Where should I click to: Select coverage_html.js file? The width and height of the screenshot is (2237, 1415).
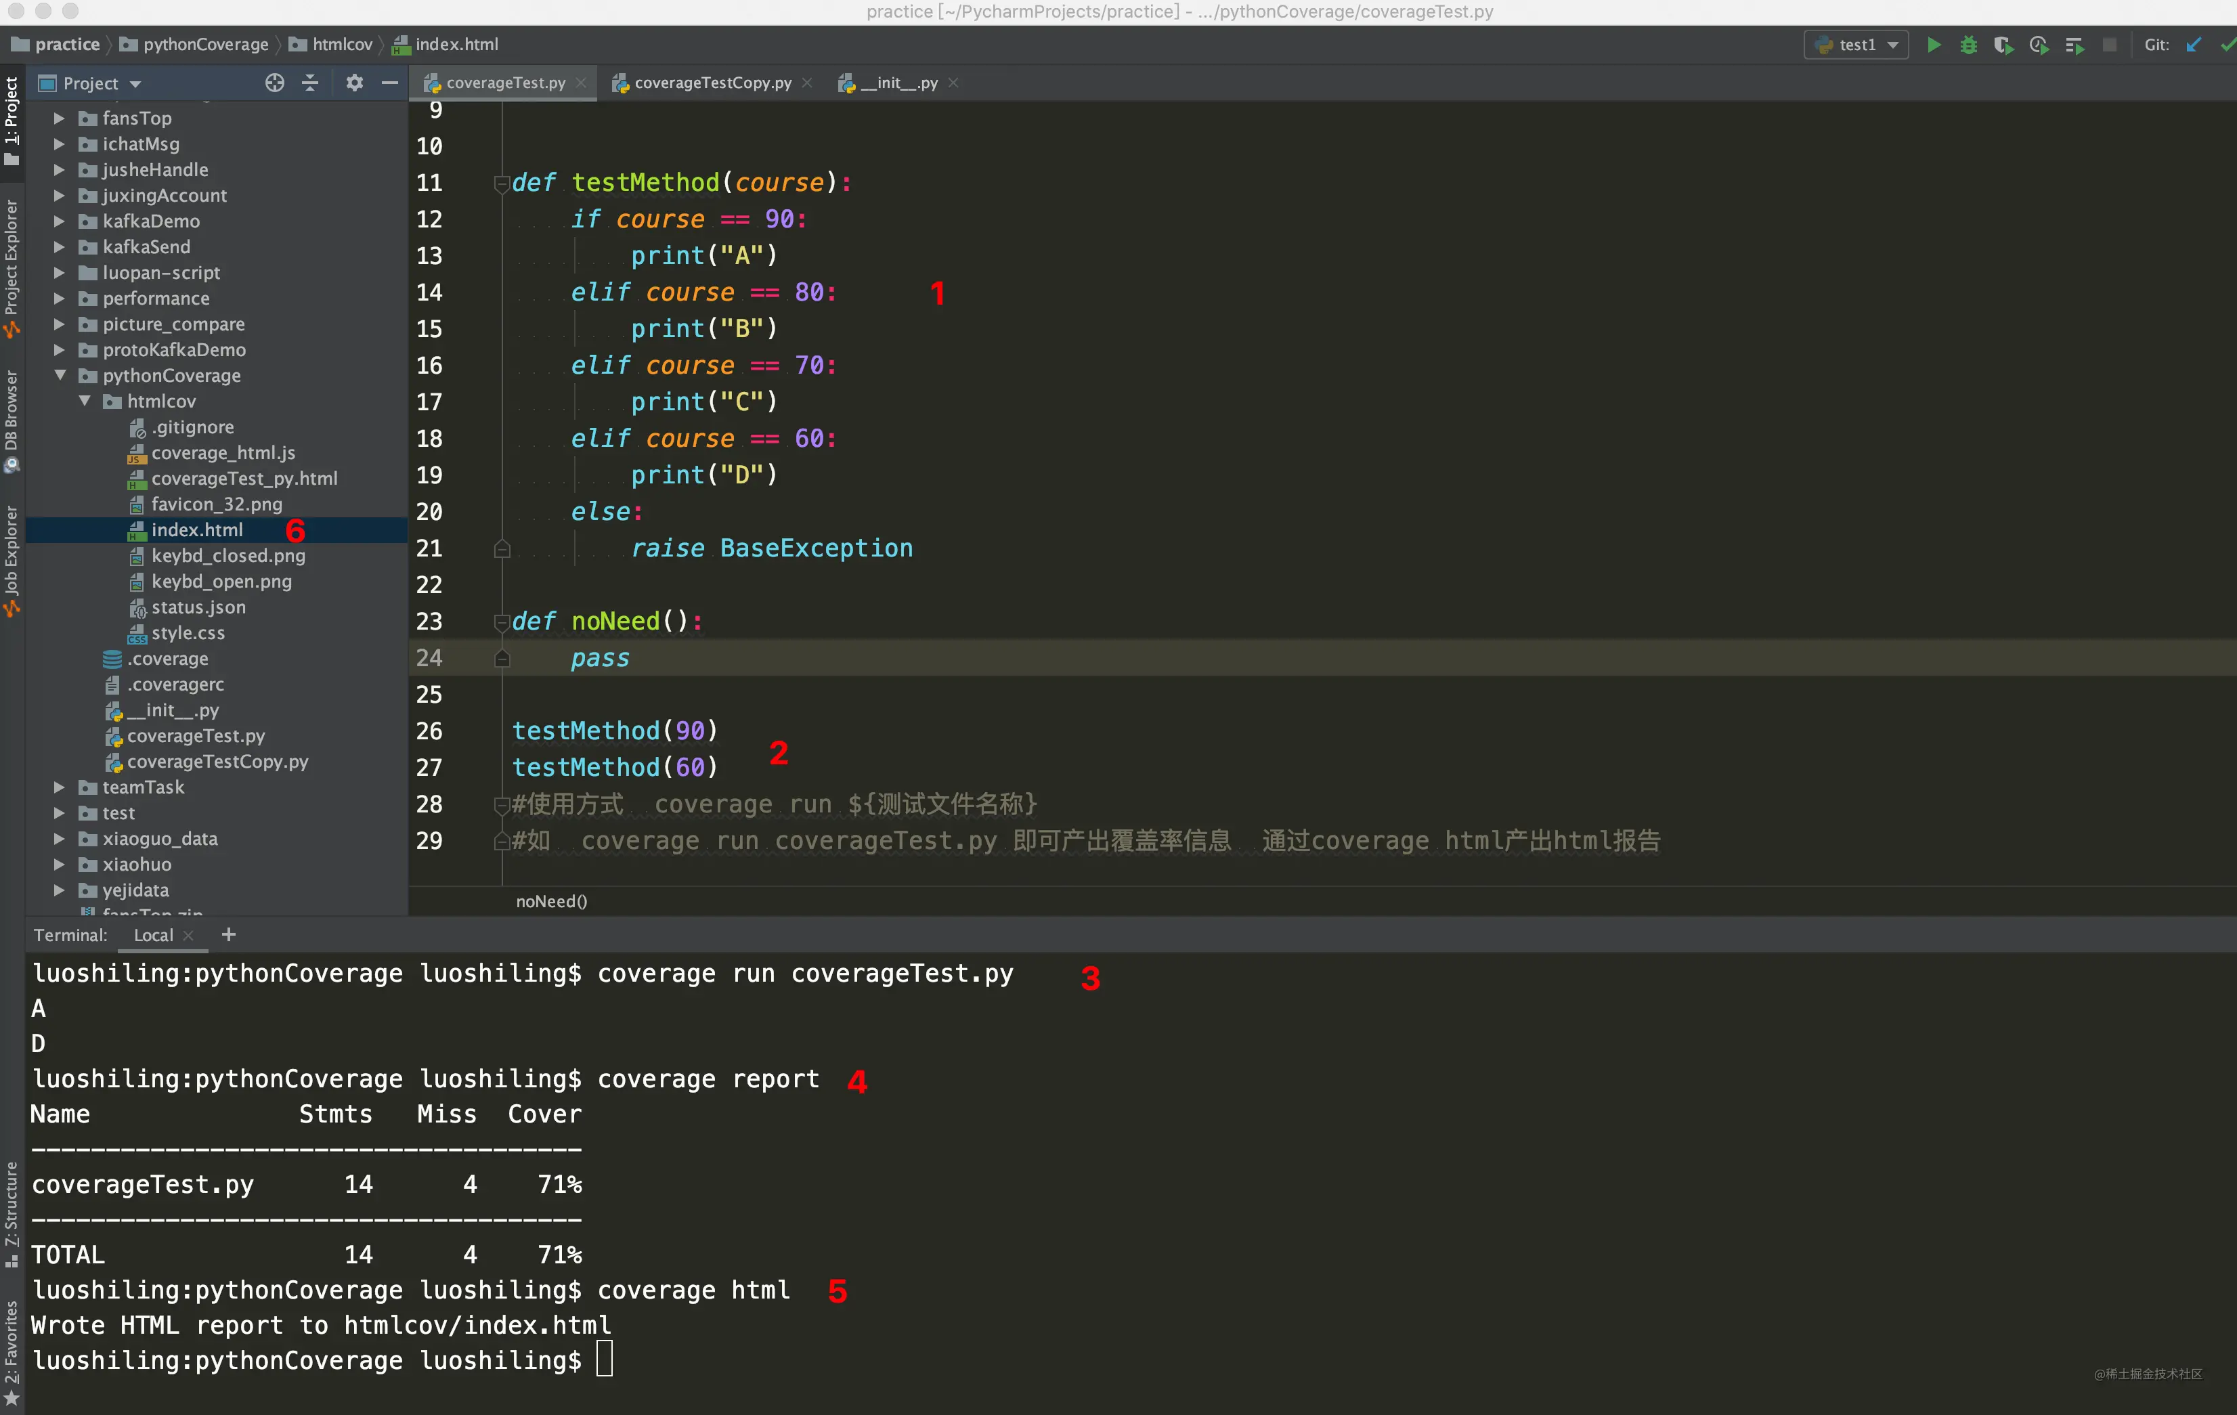point(223,452)
